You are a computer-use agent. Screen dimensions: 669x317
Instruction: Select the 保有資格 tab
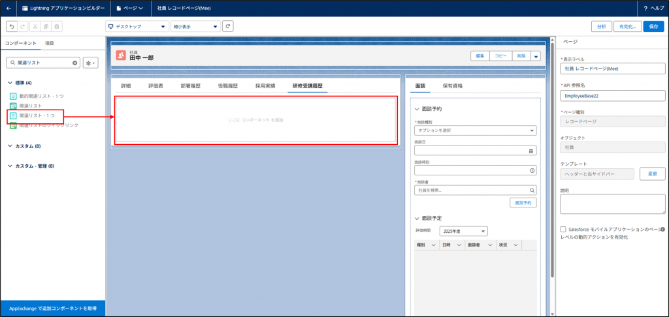click(x=453, y=86)
